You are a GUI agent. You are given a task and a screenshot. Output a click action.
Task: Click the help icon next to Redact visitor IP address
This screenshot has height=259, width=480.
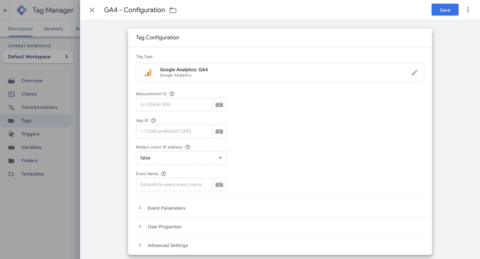[x=187, y=147]
